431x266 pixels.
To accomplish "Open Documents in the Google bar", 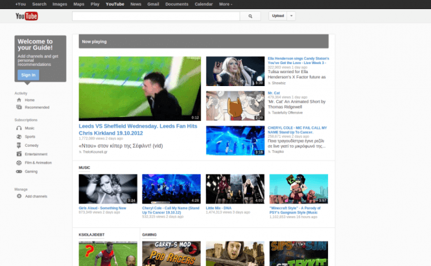I will [x=177, y=5].
